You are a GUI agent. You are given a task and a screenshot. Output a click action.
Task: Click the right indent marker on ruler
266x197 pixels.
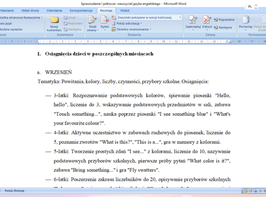(x=230, y=42)
